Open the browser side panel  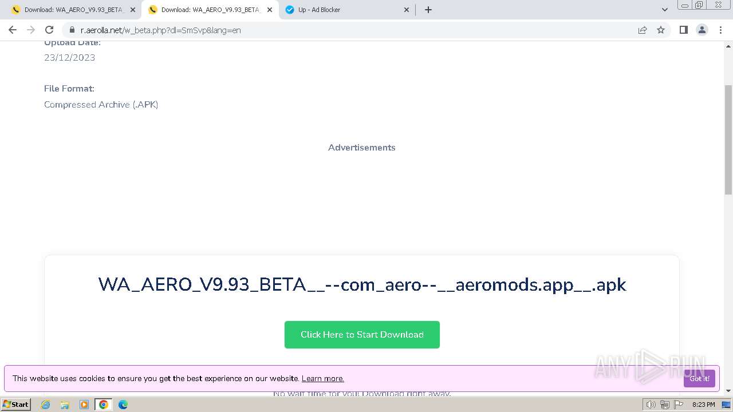point(683,30)
